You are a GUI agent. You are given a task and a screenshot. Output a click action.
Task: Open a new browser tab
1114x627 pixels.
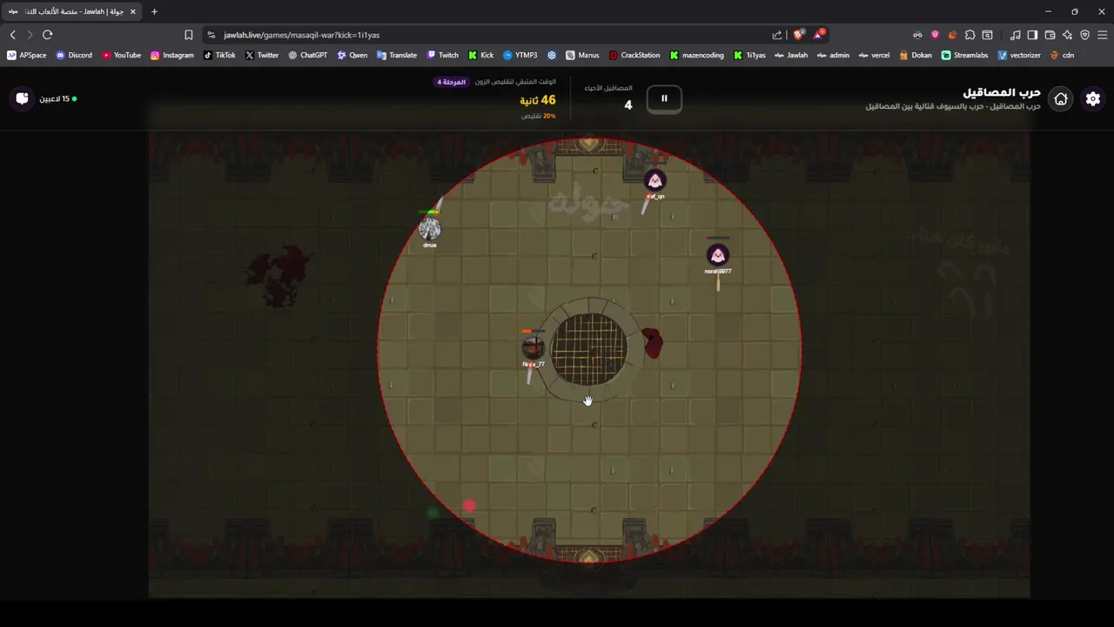point(154,11)
